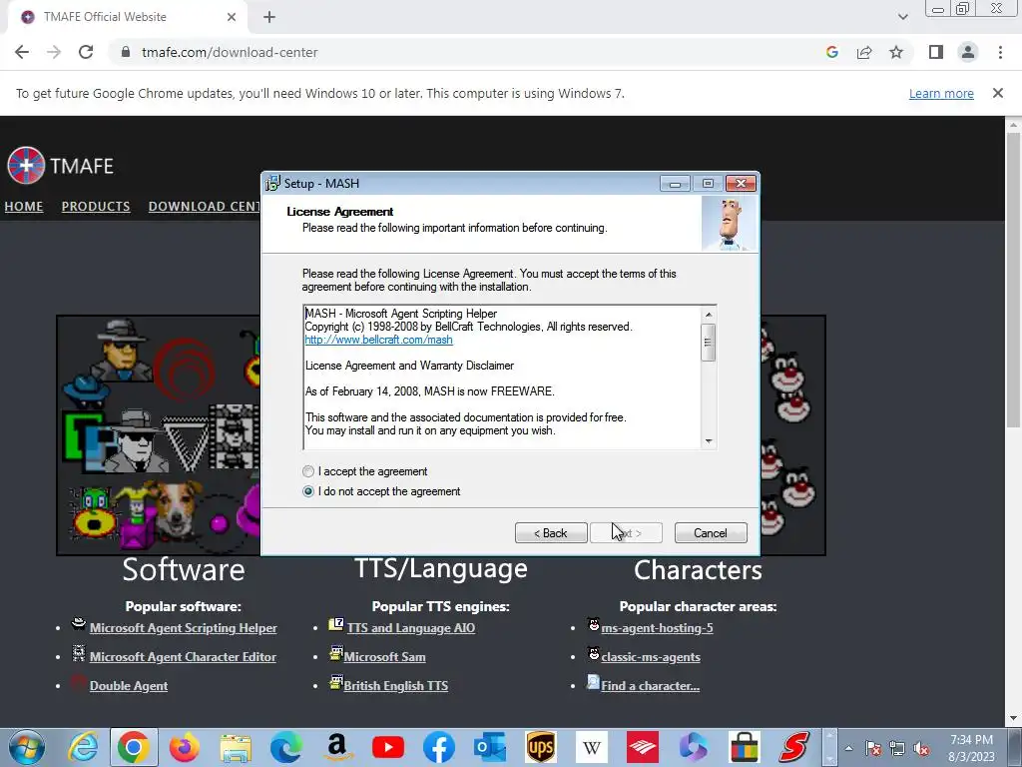Click the license text scroll down arrow
1022x767 pixels.
(x=709, y=441)
